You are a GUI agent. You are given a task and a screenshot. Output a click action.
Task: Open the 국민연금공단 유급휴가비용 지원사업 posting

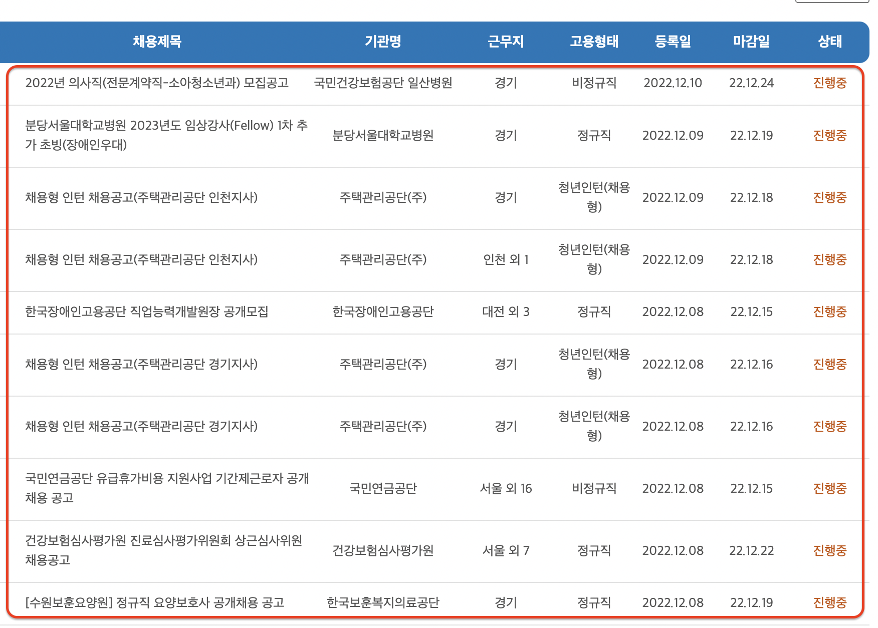(167, 488)
